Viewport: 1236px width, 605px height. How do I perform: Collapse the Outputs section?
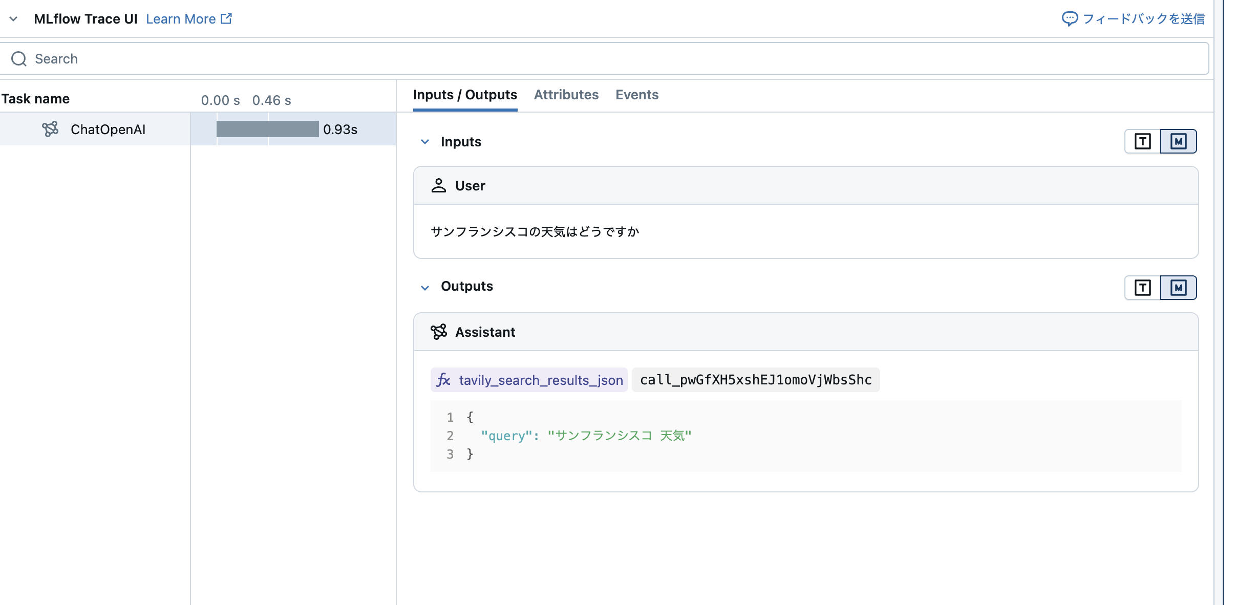[x=424, y=287]
